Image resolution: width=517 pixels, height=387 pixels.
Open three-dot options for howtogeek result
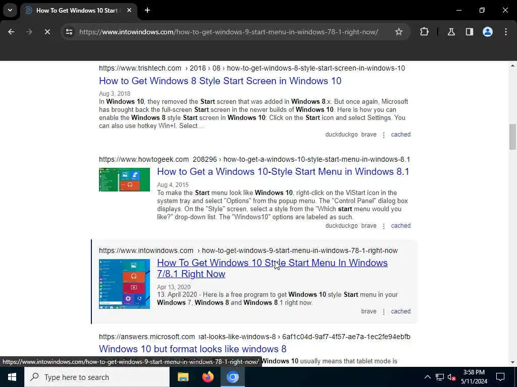pyautogui.click(x=384, y=226)
